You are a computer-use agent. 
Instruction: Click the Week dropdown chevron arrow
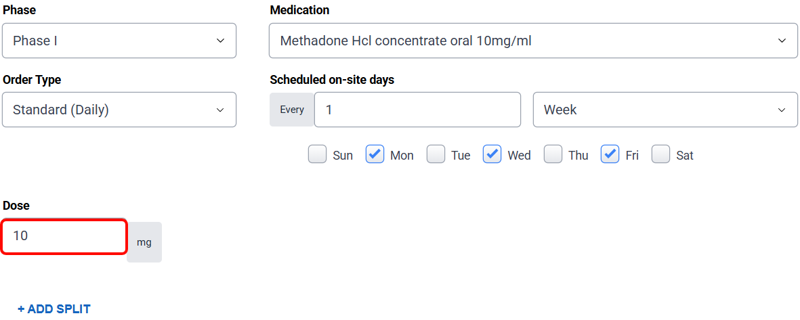click(x=782, y=110)
